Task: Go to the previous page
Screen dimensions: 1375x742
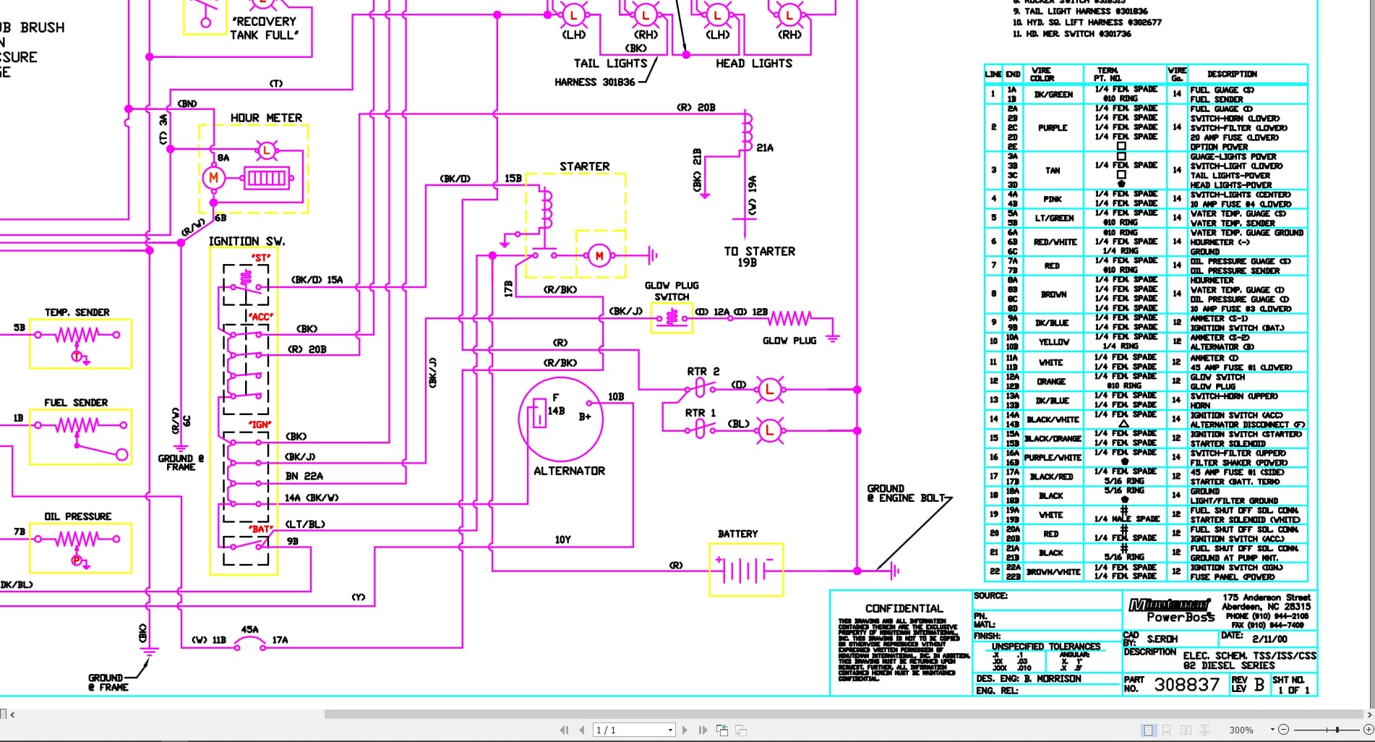Action: click(x=581, y=730)
